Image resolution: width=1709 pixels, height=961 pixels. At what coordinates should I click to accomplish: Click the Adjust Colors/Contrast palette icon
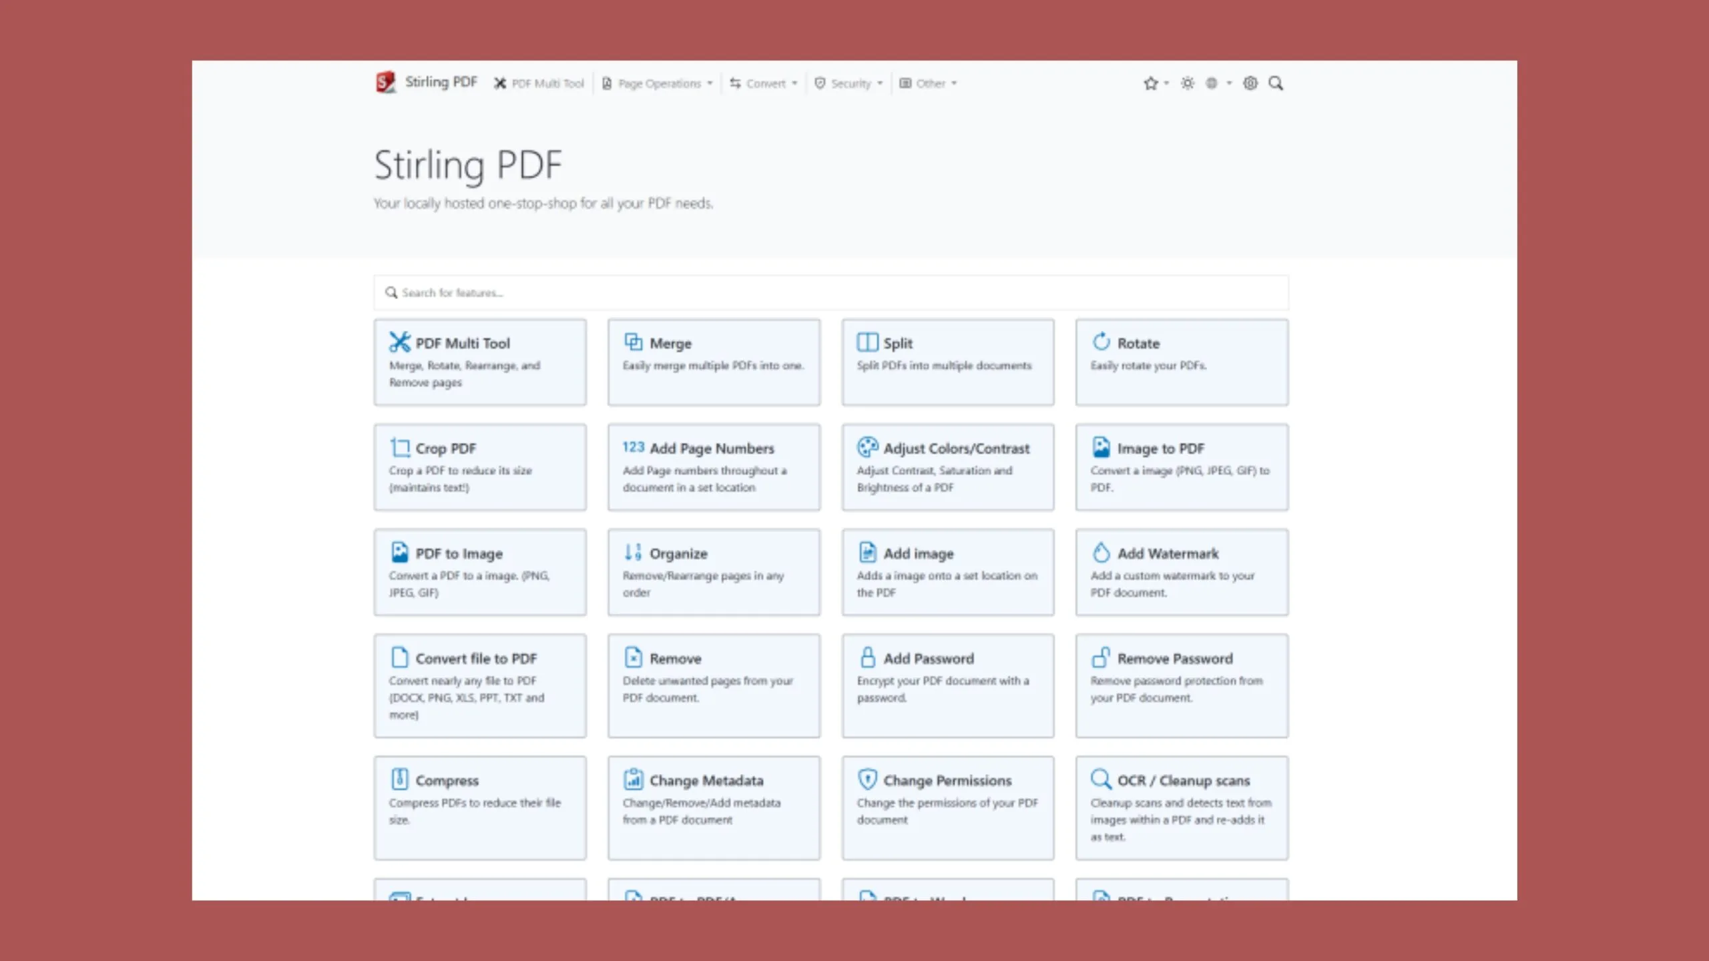(867, 447)
